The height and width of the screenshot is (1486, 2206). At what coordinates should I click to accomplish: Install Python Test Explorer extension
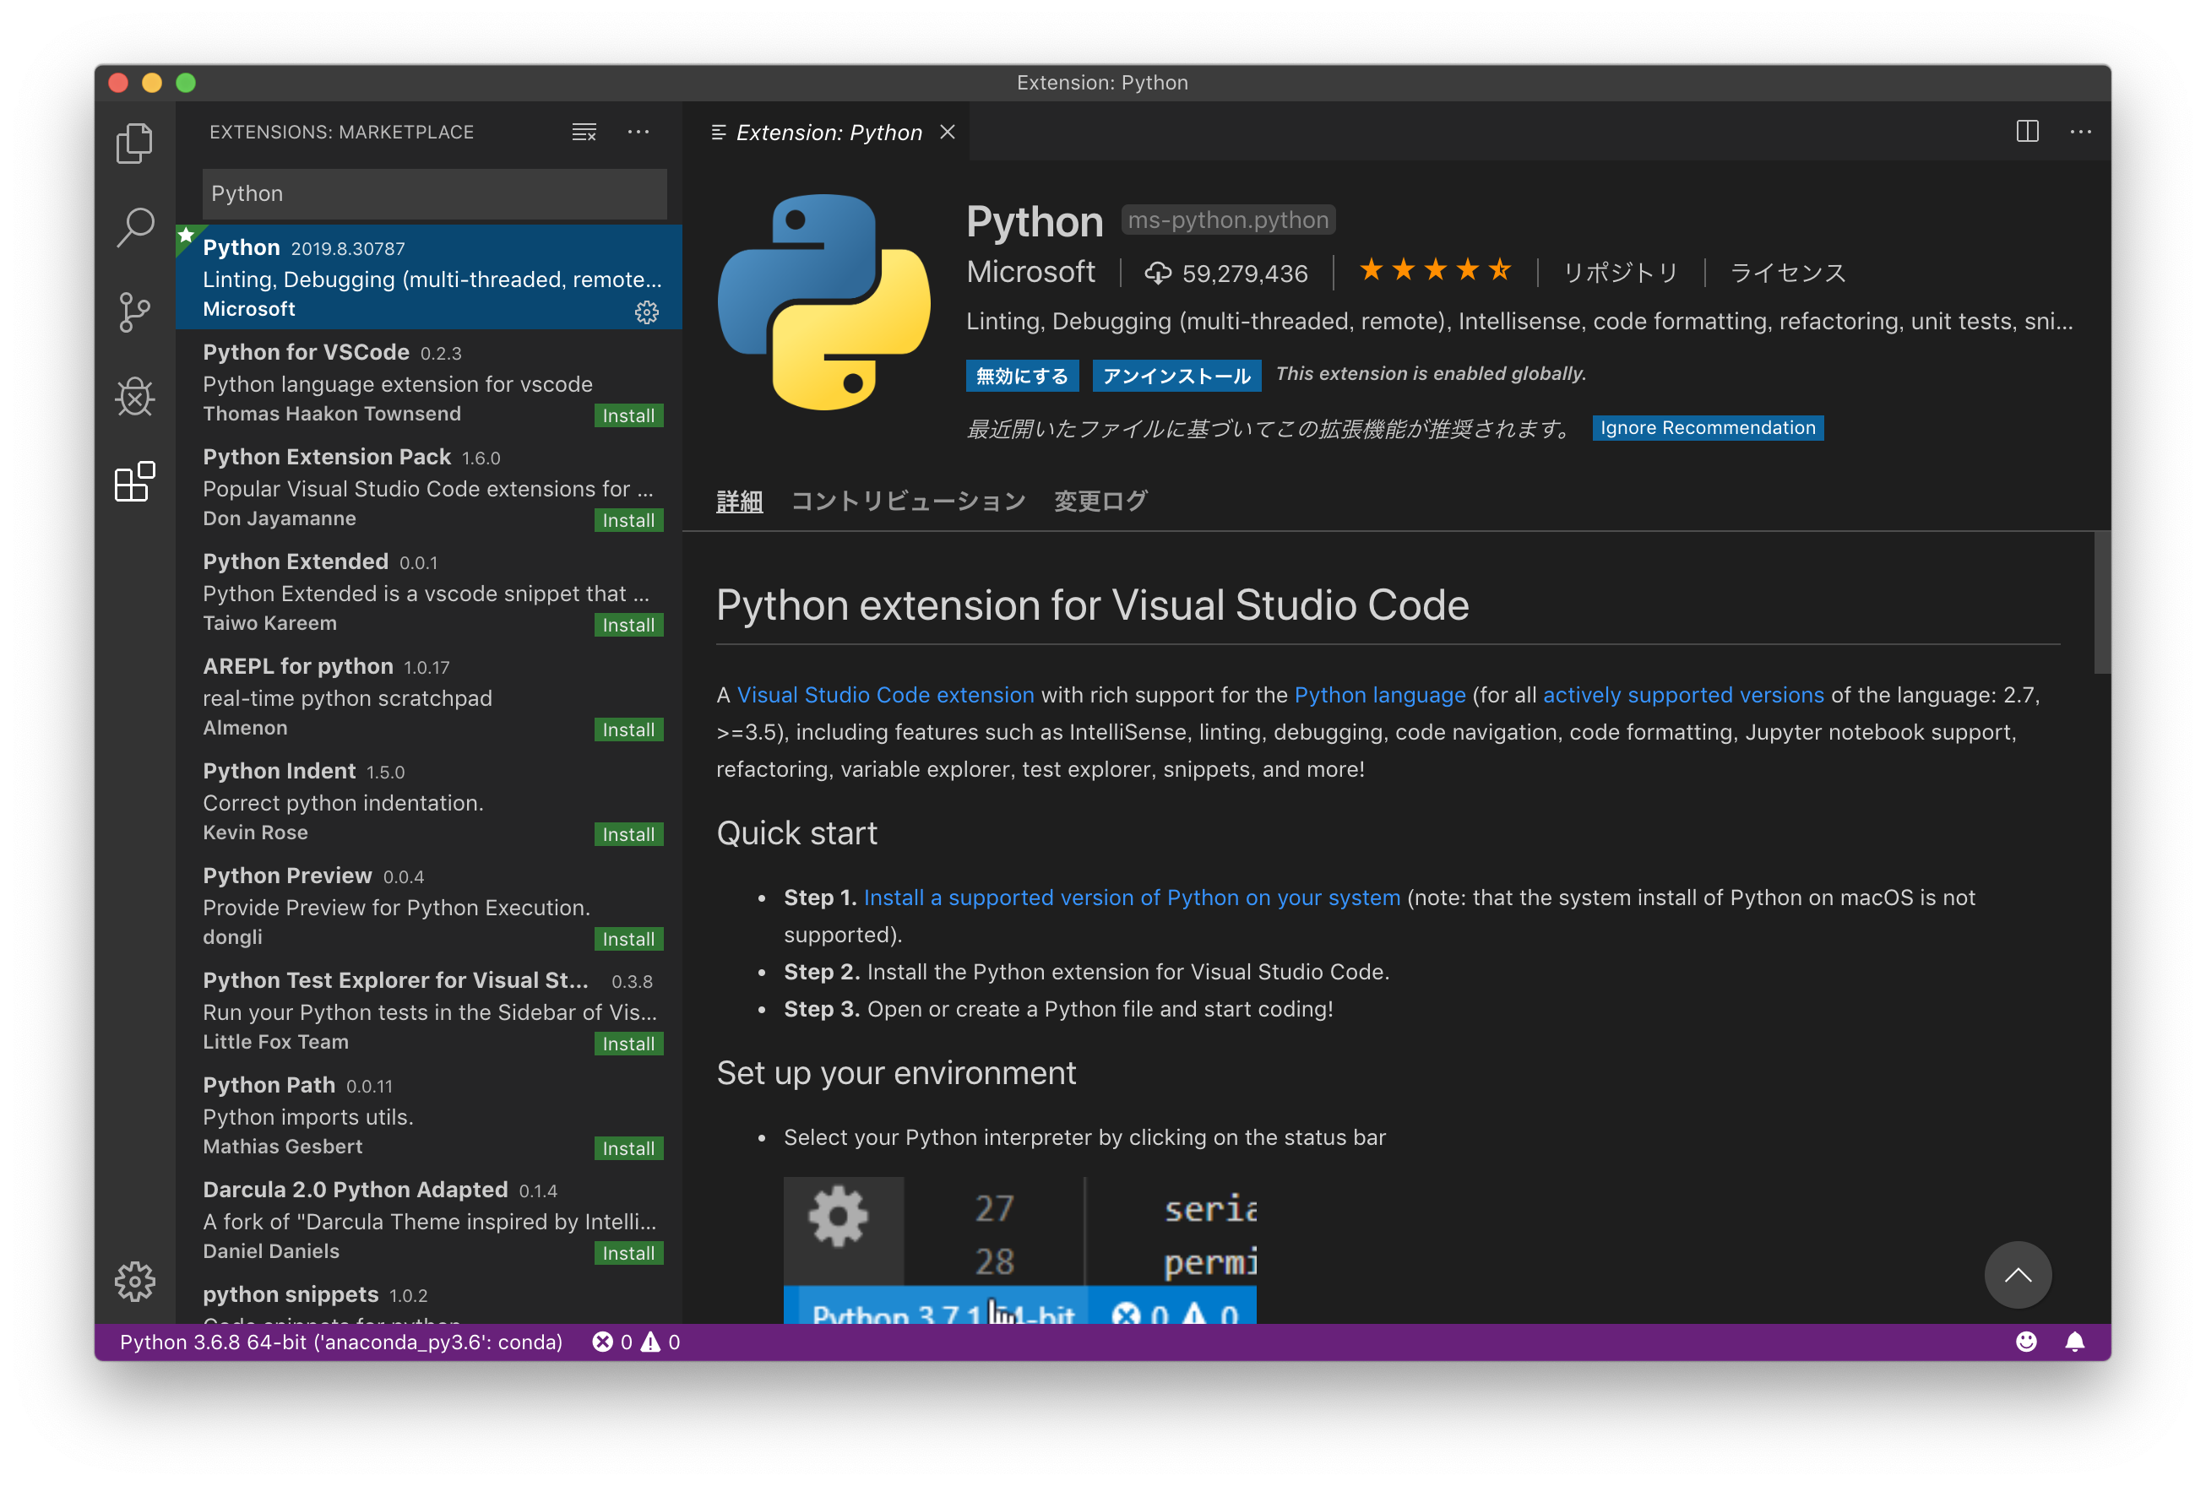[628, 1044]
